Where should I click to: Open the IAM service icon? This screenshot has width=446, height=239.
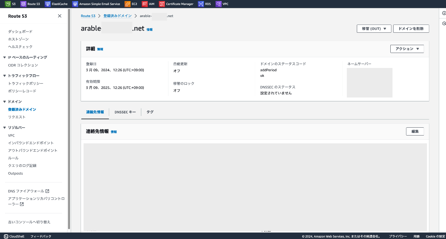145,4
